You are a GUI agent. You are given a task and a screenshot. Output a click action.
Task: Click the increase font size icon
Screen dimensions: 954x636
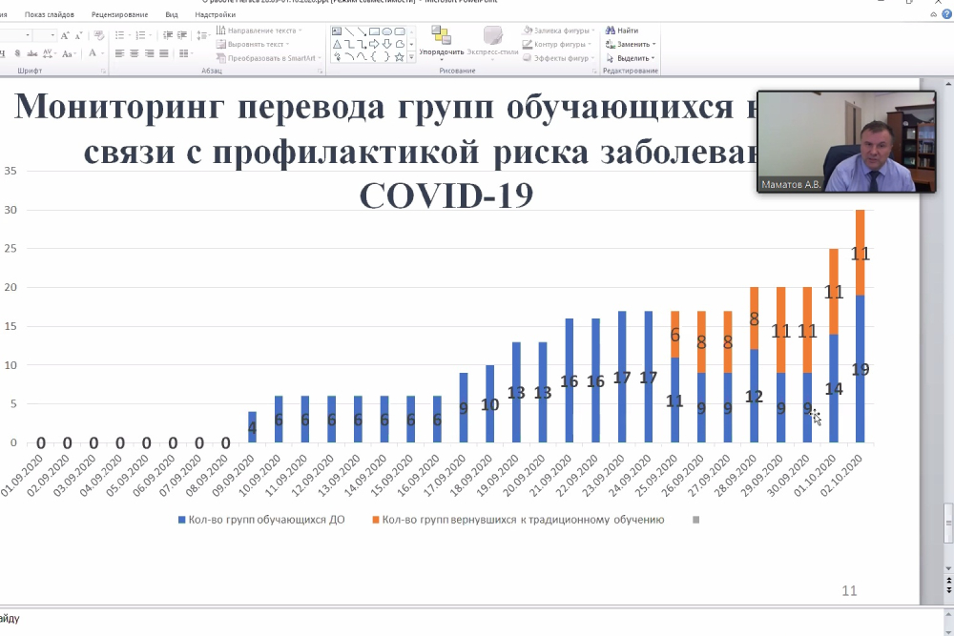(65, 35)
